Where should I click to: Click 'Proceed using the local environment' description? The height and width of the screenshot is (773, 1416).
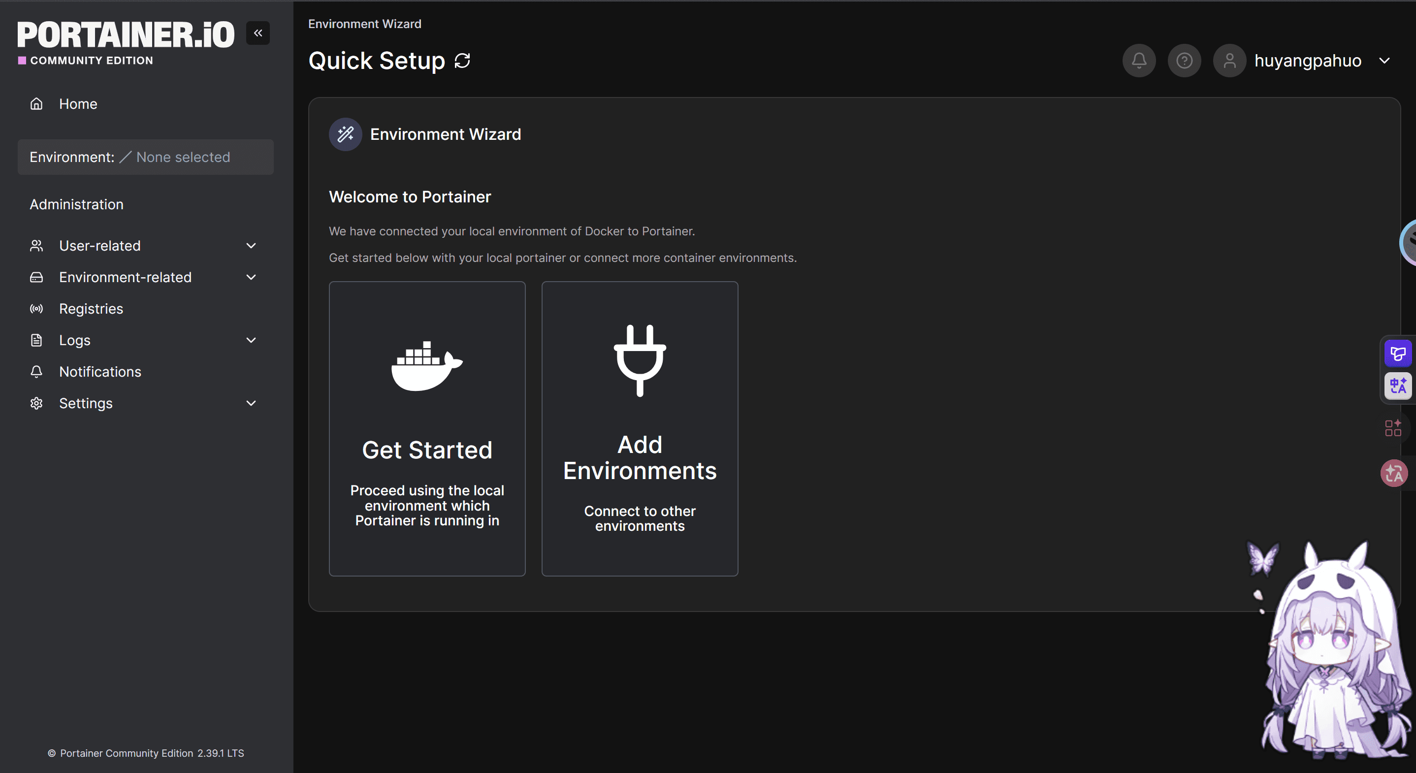pyautogui.click(x=427, y=505)
